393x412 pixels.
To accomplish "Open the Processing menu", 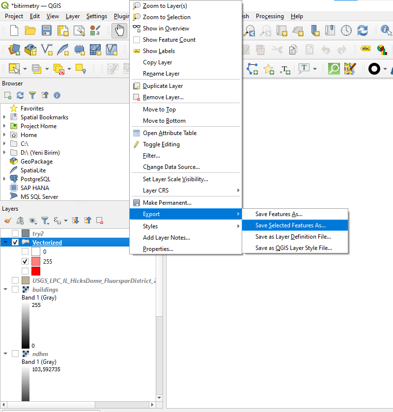I will click(270, 16).
